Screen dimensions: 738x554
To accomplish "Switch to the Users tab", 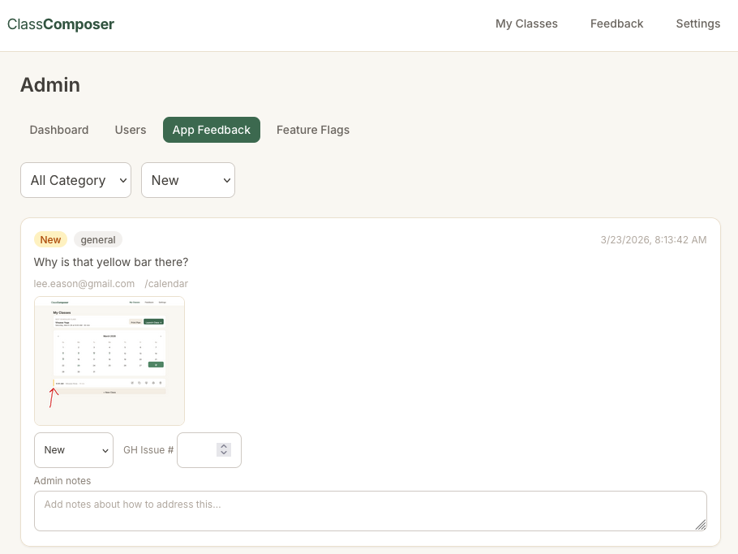I will [x=130, y=130].
